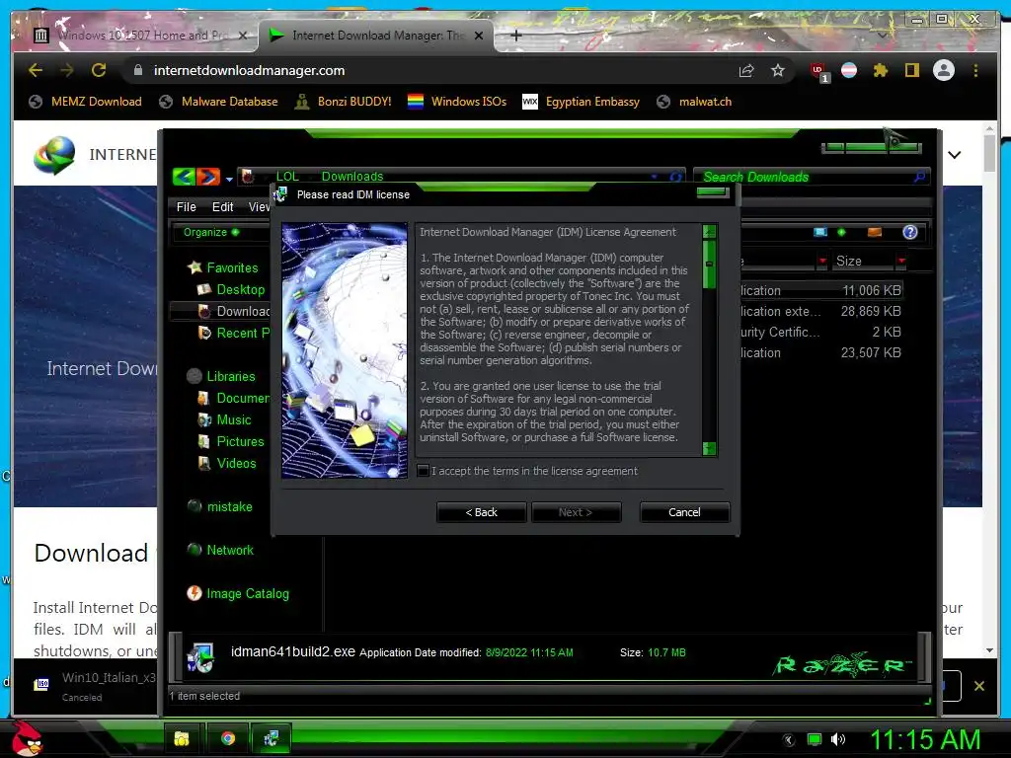The width and height of the screenshot is (1011, 758).
Task: Open the Explorer File menu
Action: coord(186,207)
